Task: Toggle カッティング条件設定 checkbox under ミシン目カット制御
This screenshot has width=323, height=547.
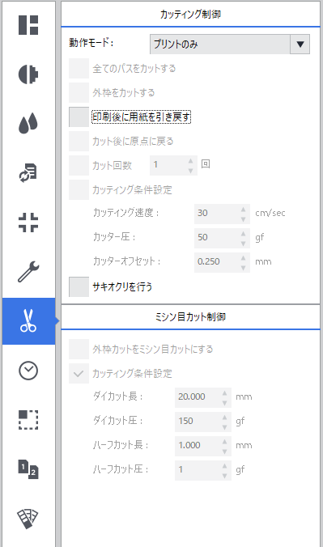Action: pos(79,373)
